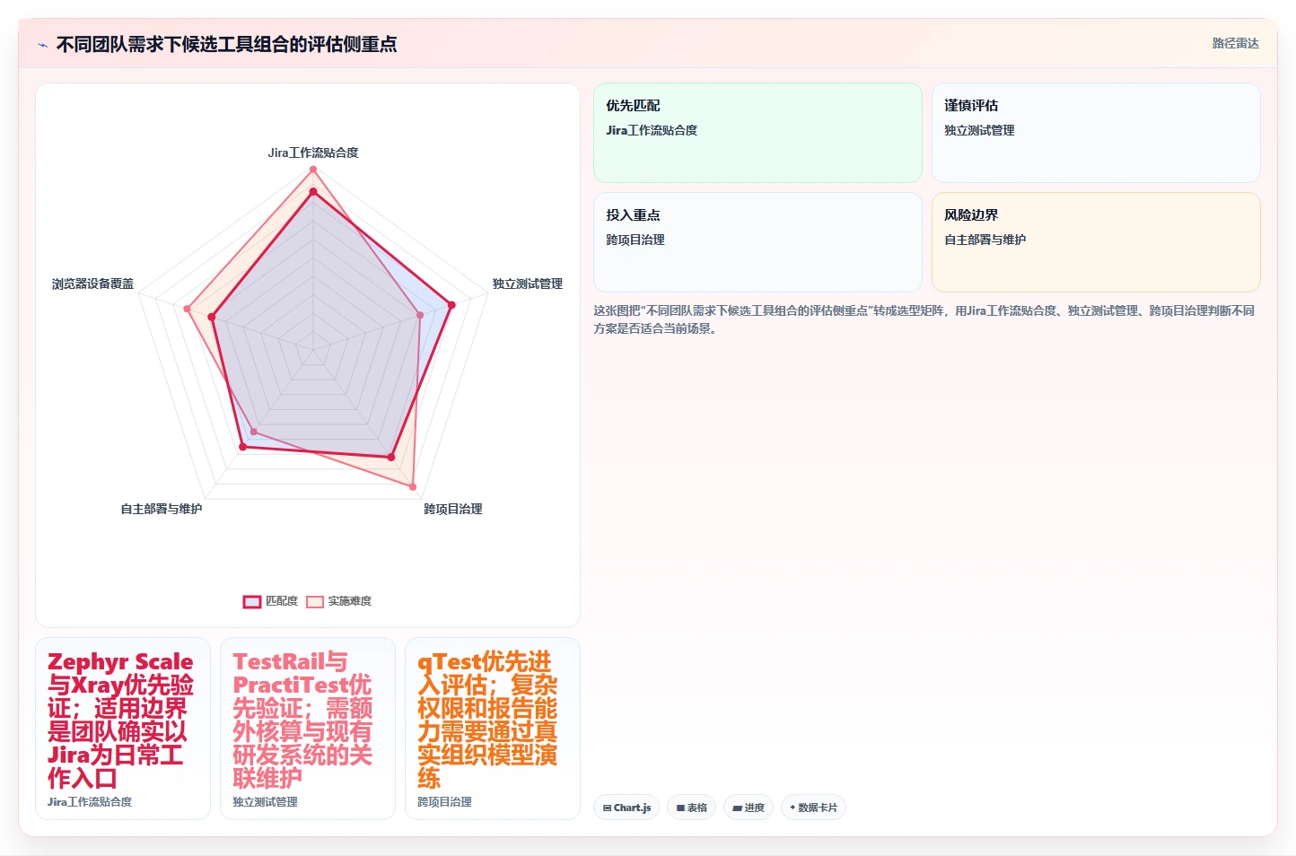1296x856 pixels.
Task: Click 独立测试管理 text in 谨慎评估 card
Action: 979,130
